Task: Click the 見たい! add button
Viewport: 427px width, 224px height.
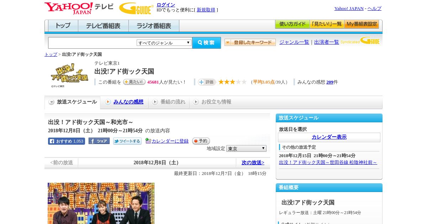Action: 134,82
